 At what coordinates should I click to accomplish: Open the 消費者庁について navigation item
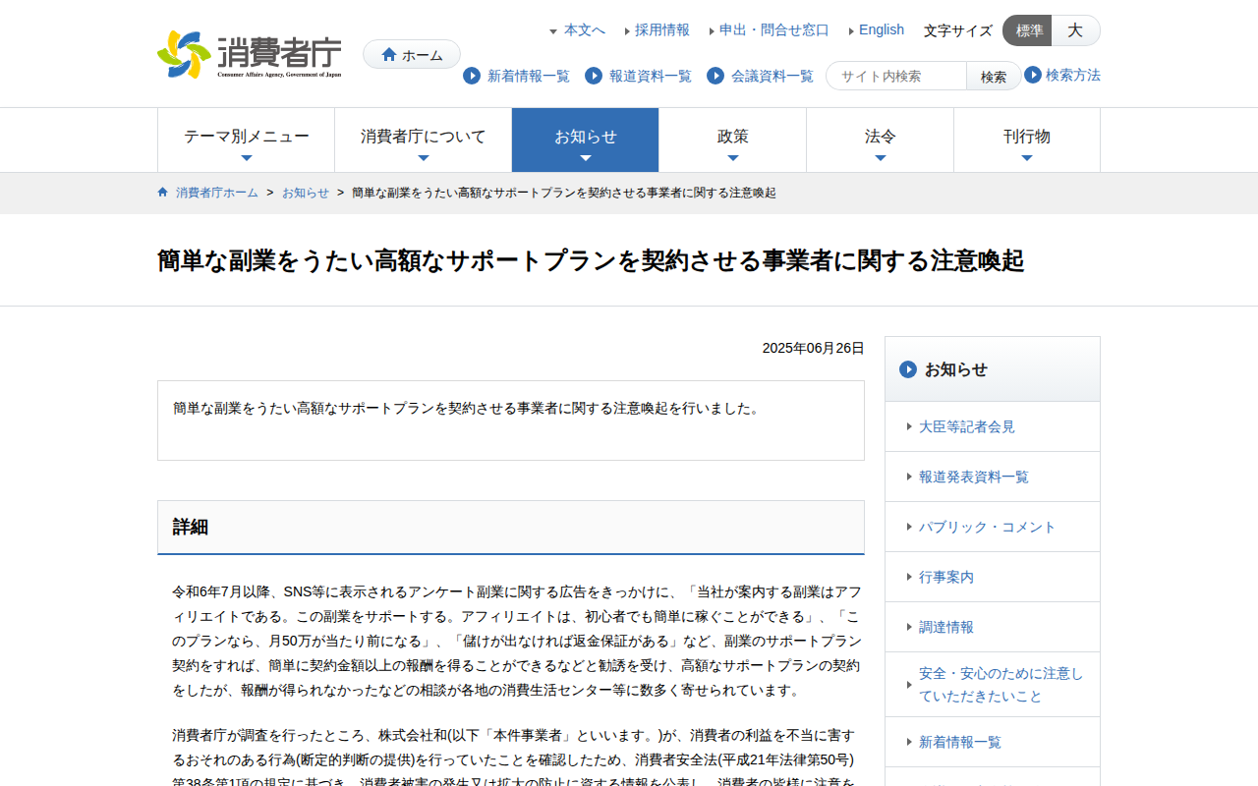(x=424, y=140)
